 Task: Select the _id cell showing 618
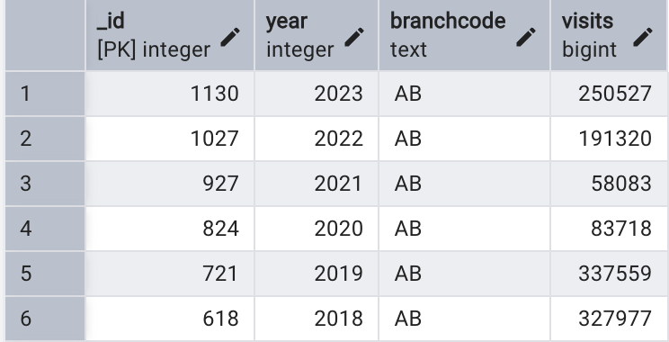pos(170,319)
